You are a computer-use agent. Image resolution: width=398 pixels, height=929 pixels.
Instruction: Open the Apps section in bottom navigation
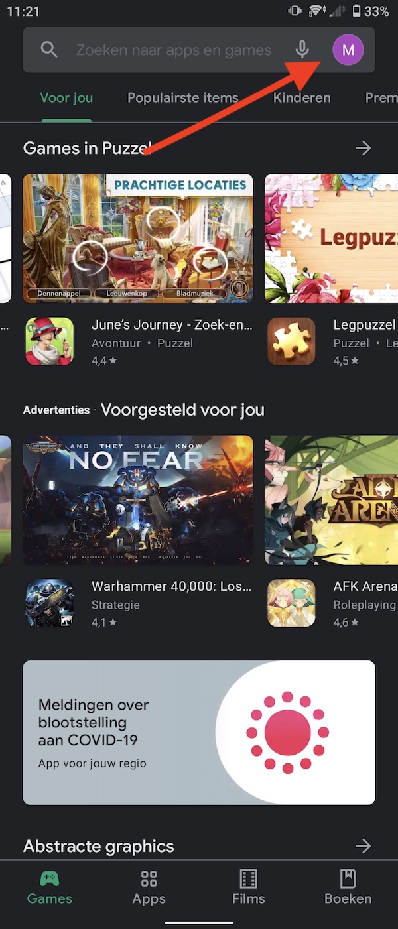(149, 889)
